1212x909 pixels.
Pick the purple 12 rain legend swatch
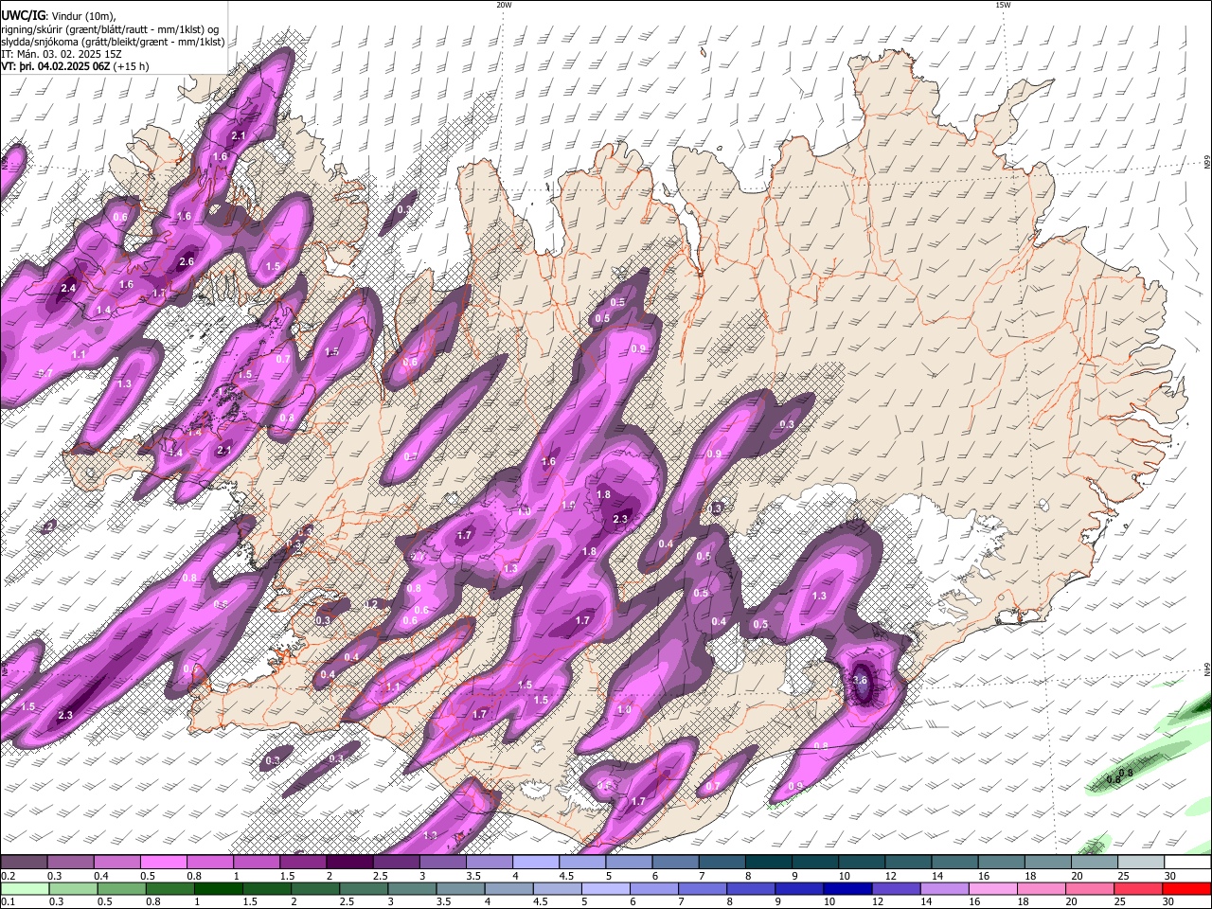coord(897,888)
